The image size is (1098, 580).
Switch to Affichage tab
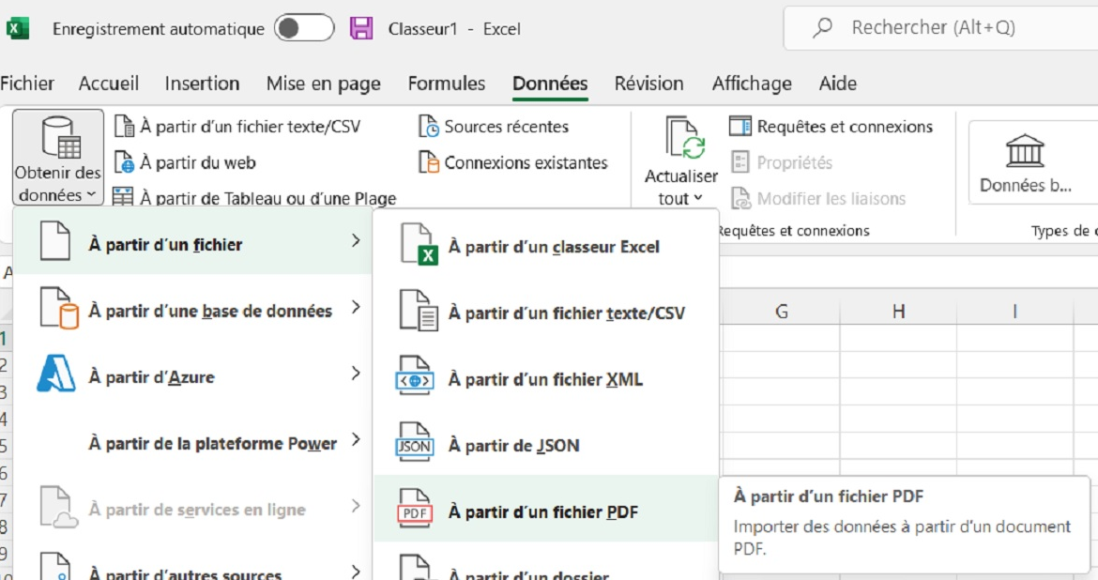(x=752, y=84)
